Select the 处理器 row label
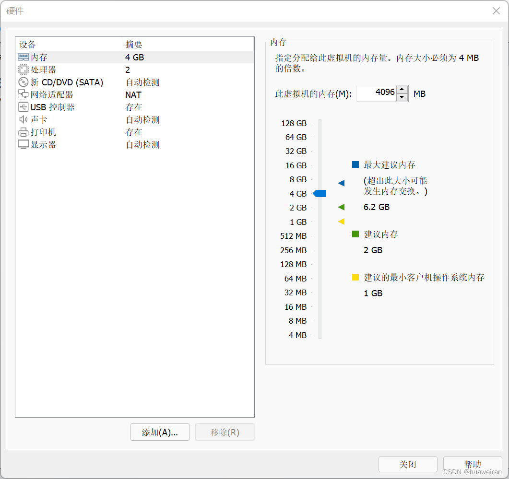Viewport: 509px width, 479px height. pos(43,70)
